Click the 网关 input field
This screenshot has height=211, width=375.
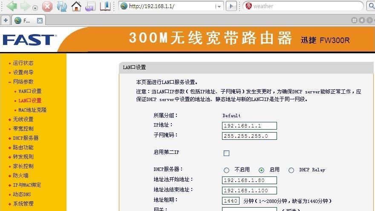point(249,209)
